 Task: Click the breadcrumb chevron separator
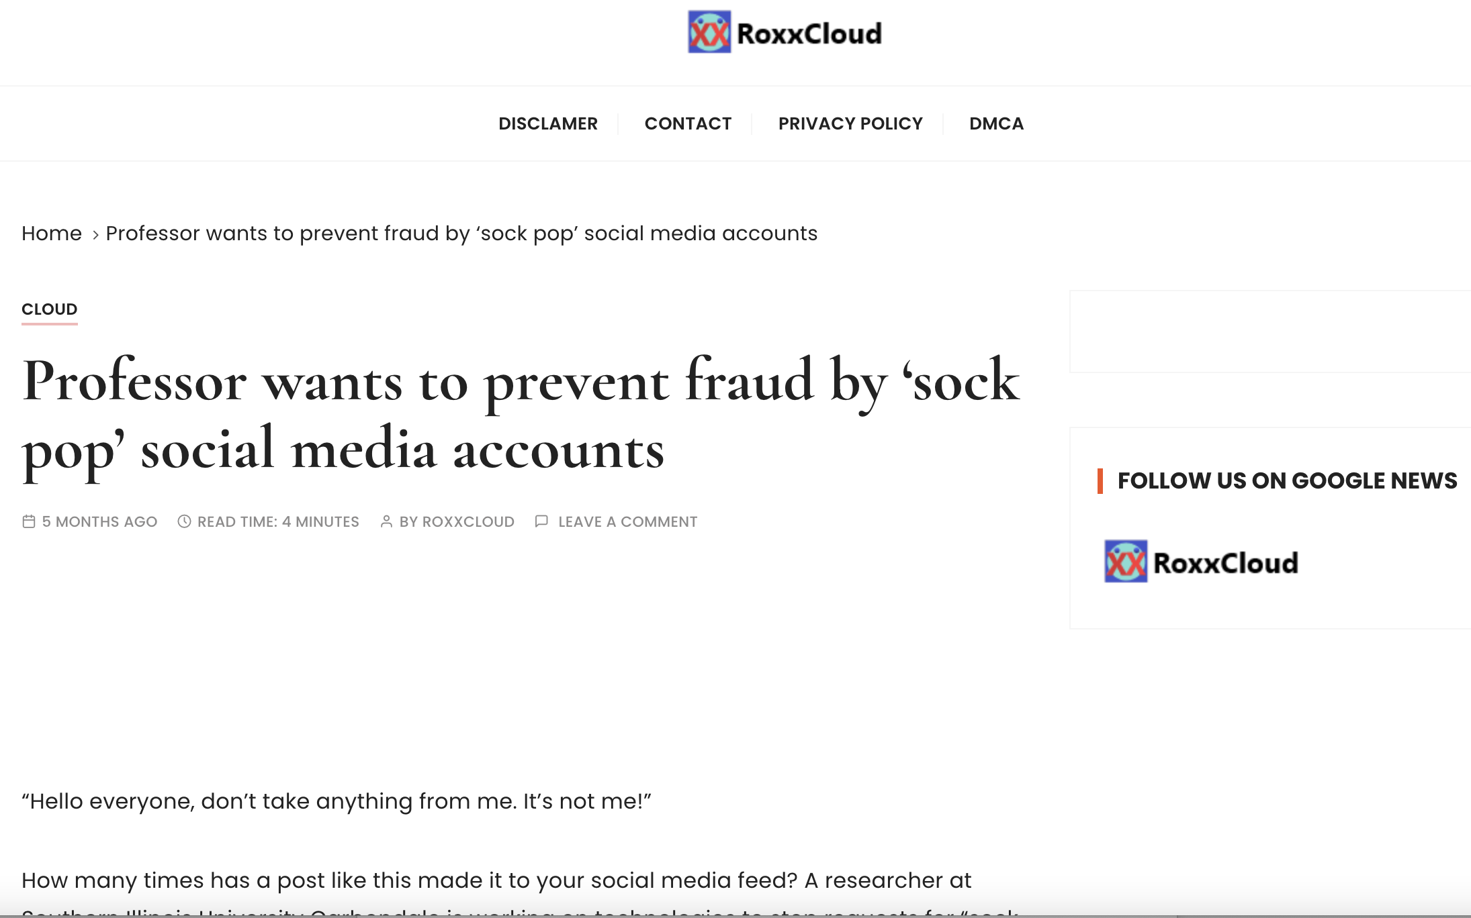(x=95, y=234)
